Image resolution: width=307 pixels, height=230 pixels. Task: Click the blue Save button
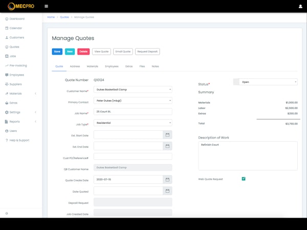tap(57, 52)
